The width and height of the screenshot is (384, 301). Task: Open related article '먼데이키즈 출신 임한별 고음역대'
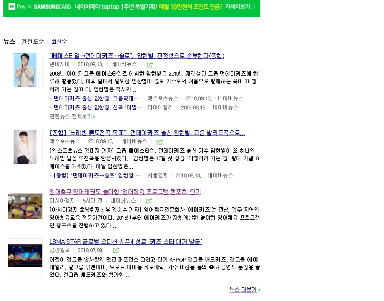(x=96, y=98)
